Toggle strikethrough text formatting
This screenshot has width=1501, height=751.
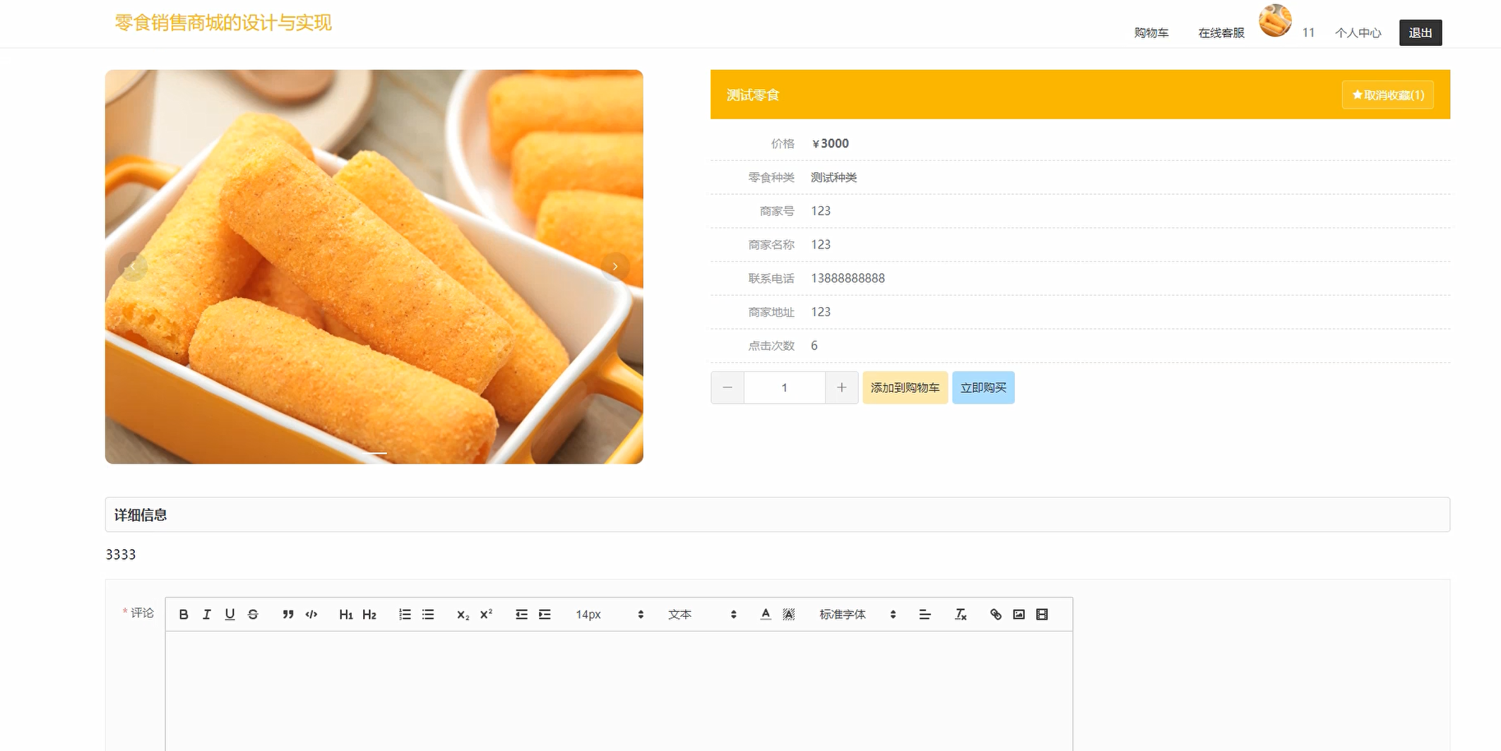[x=253, y=615]
